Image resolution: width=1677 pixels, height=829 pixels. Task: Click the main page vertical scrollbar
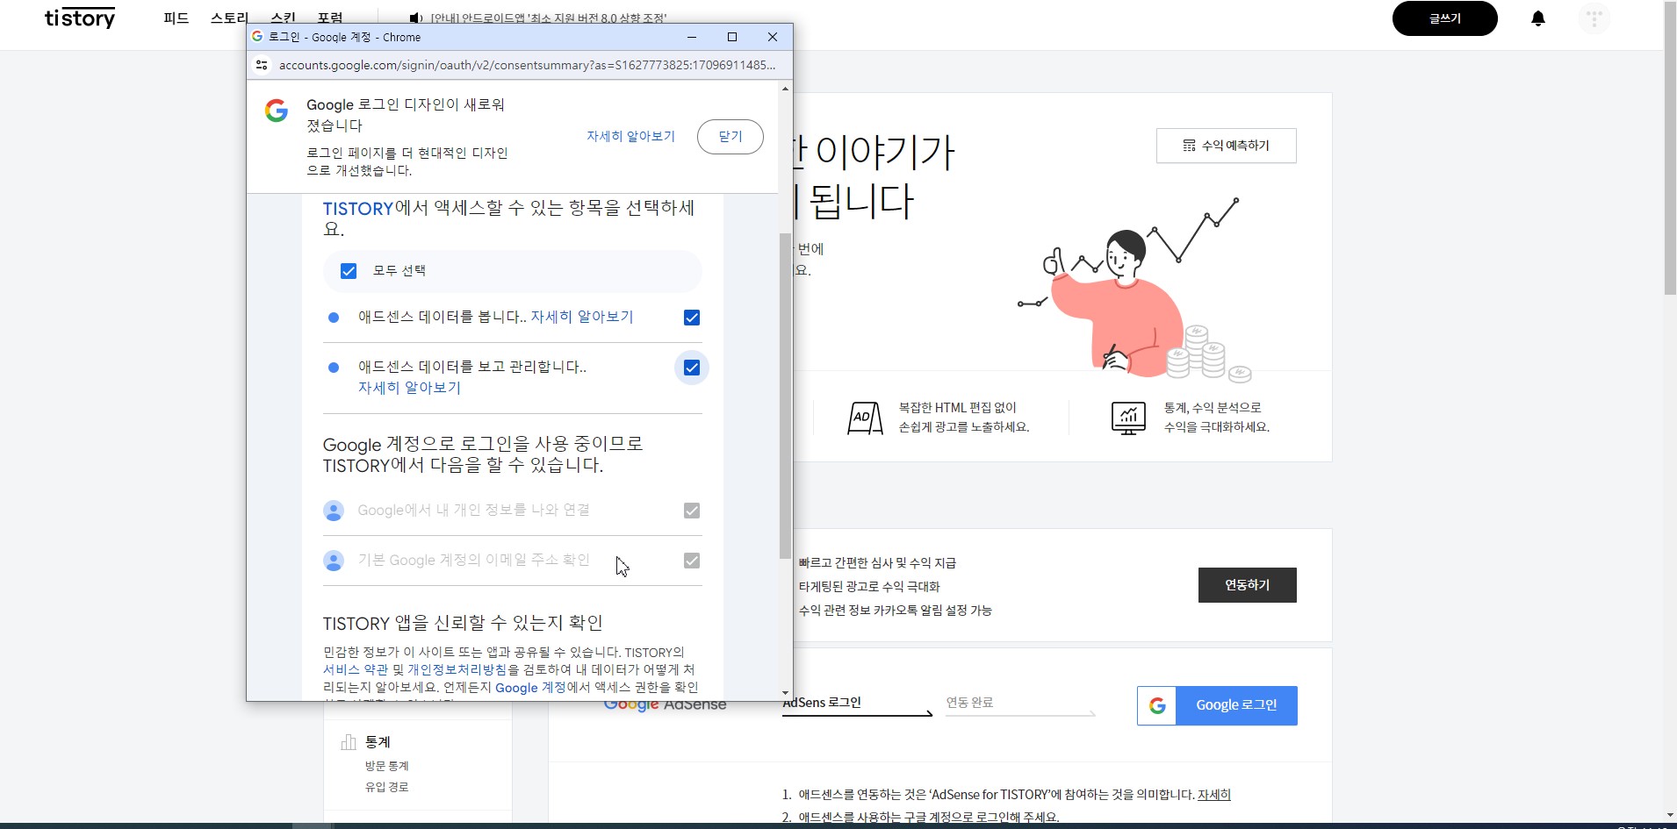tap(1670, 149)
